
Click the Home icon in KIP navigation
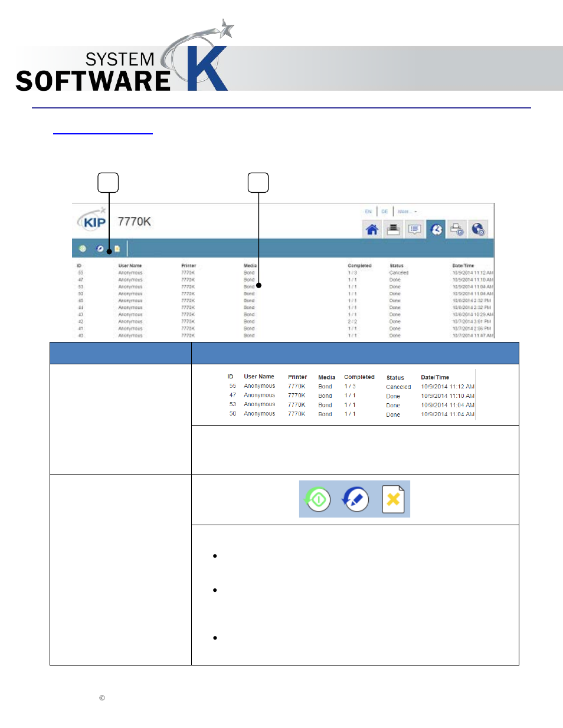tap(372, 229)
